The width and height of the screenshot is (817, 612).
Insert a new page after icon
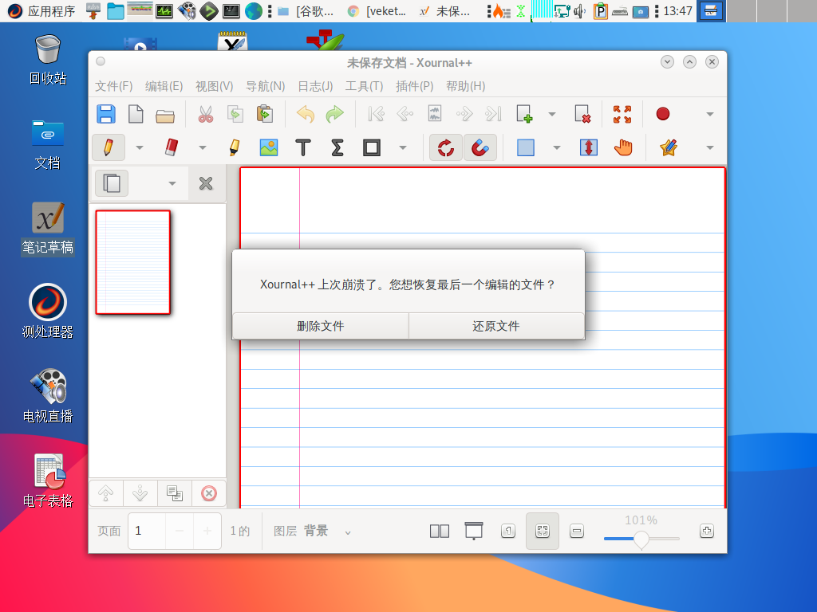[523, 114]
